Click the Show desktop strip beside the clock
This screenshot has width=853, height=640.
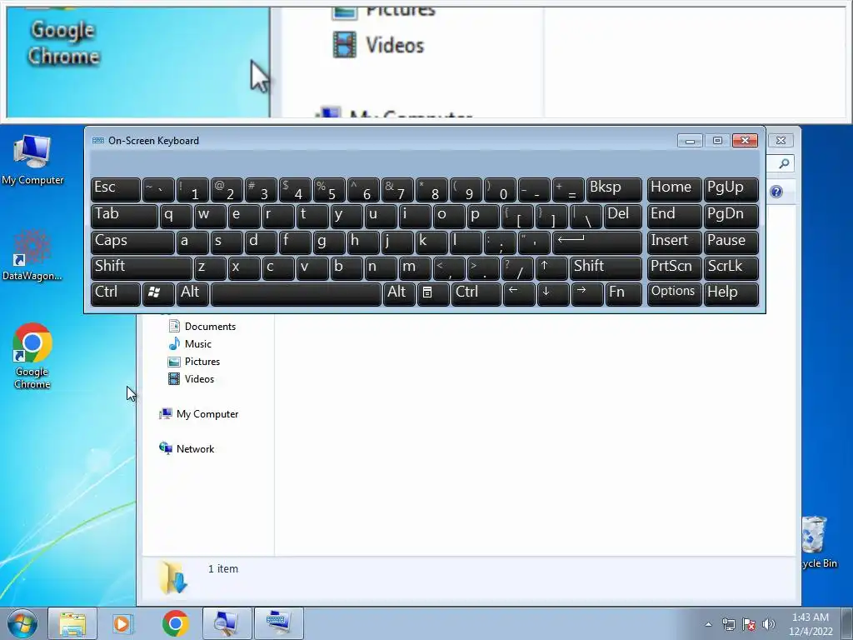pyautogui.click(x=847, y=623)
